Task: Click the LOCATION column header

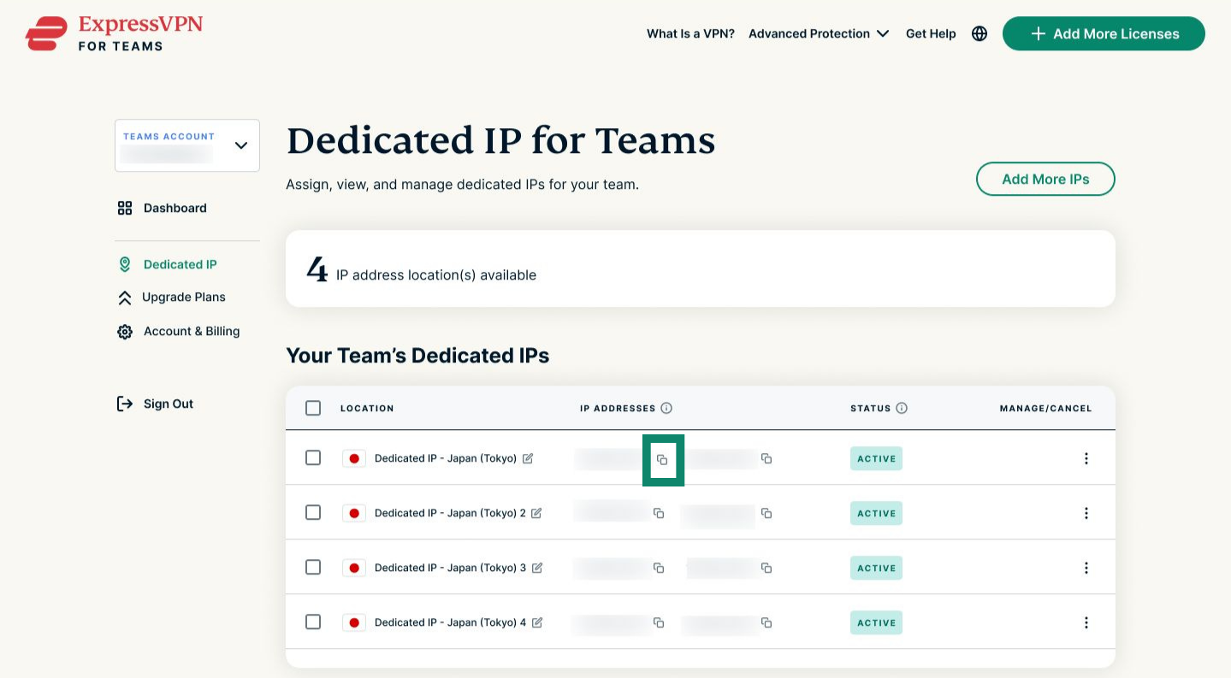Action: click(x=367, y=409)
